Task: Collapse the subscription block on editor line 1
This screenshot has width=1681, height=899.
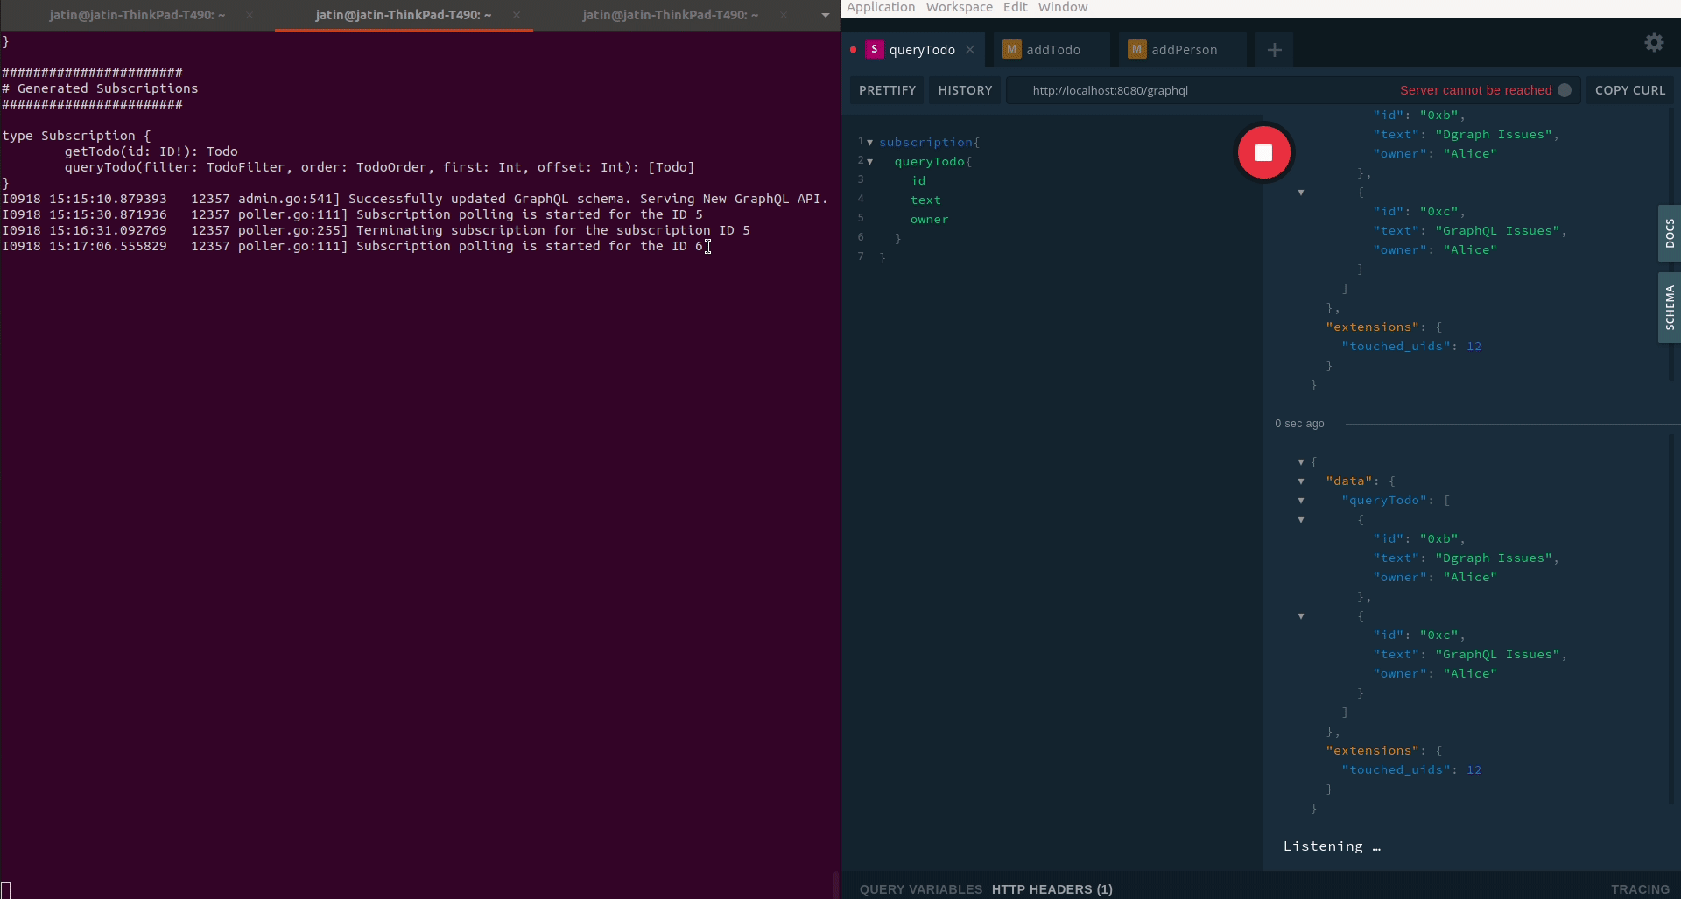Action: [869, 142]
